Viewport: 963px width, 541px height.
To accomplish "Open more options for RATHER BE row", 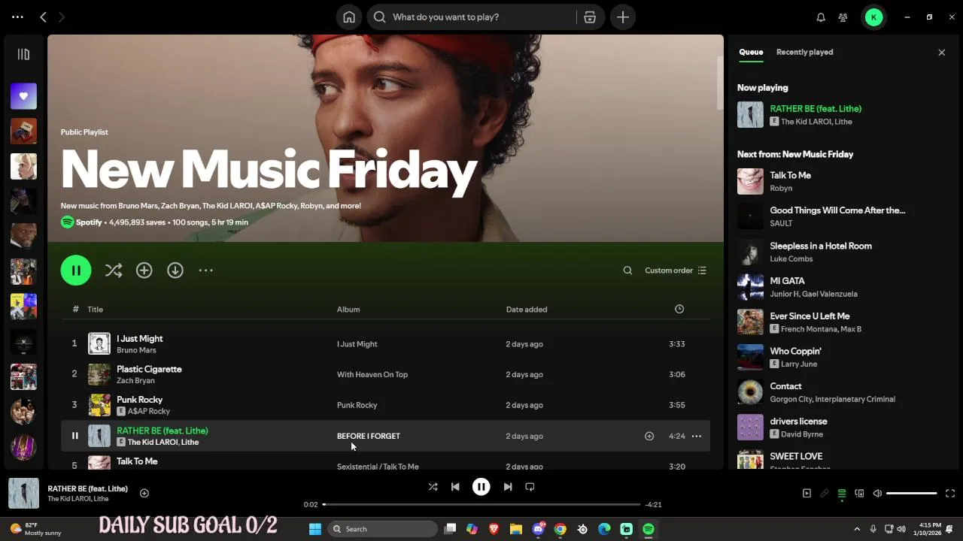I will [697, 436].
